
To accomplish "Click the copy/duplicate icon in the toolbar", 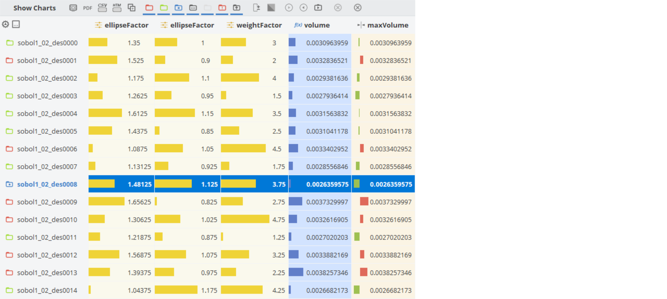I will [x=132, y=8].
